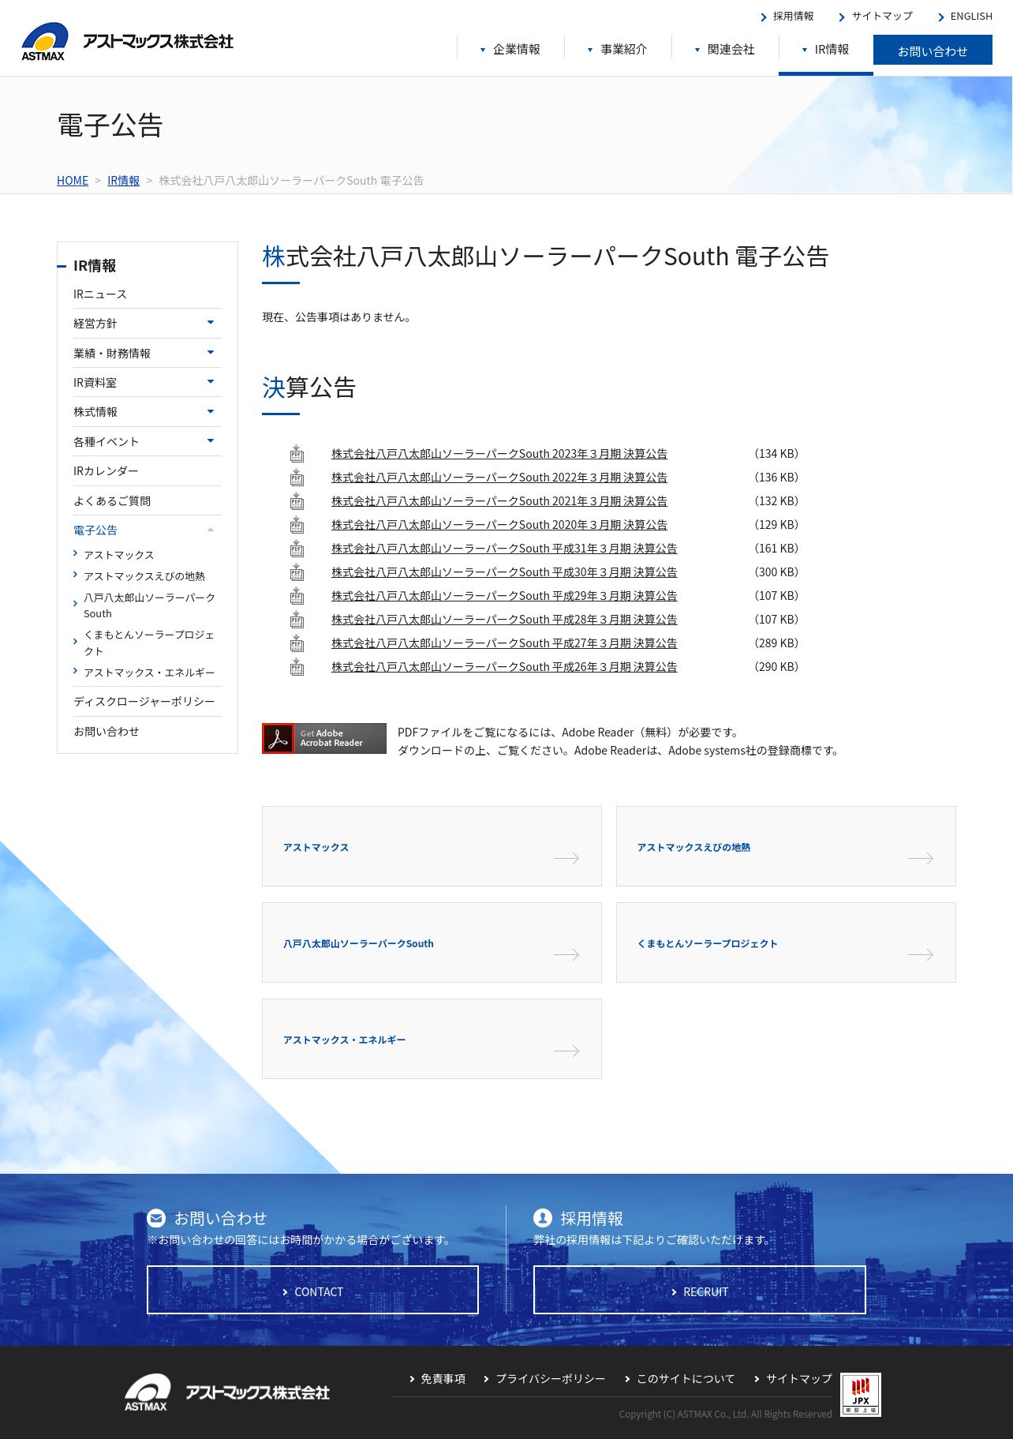The image size is (1013, 1439).
Task: Click PDF icon for 2020年3月期 決算公告
Action: [x=297, y=525]
